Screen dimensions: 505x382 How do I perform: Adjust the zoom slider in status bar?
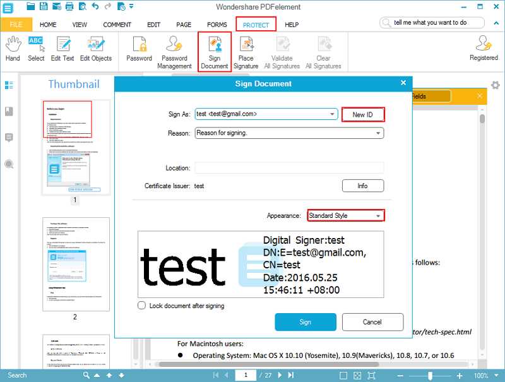[431, 375]
